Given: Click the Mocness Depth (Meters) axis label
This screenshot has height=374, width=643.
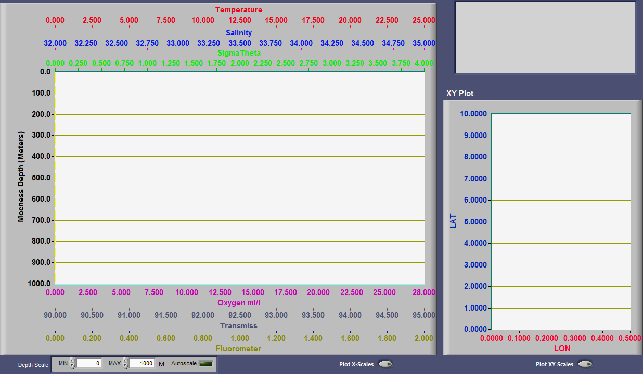Looking at the screenshot, I should tap(21, 177).
